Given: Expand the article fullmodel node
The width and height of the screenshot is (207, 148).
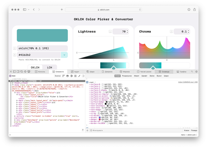Looking at the screenshot, I should coord(15,116).
